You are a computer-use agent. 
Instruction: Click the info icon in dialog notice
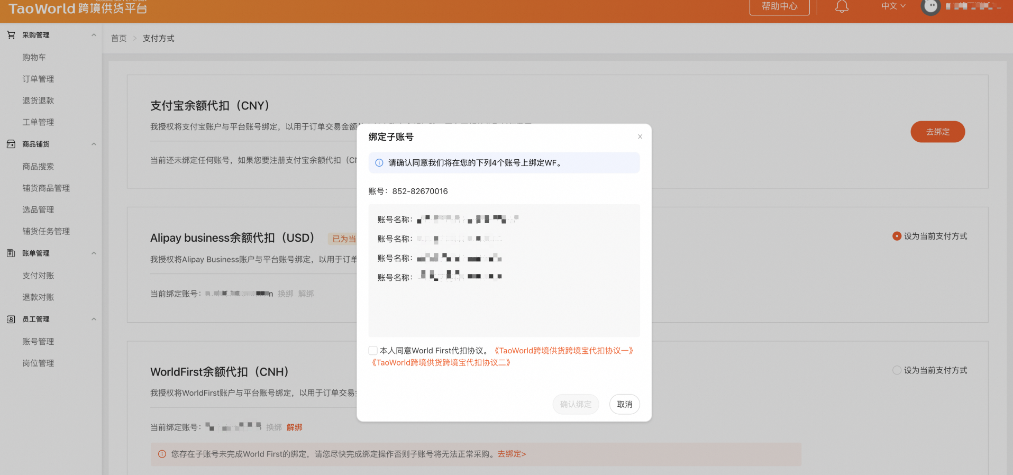(x=379, y=163)
